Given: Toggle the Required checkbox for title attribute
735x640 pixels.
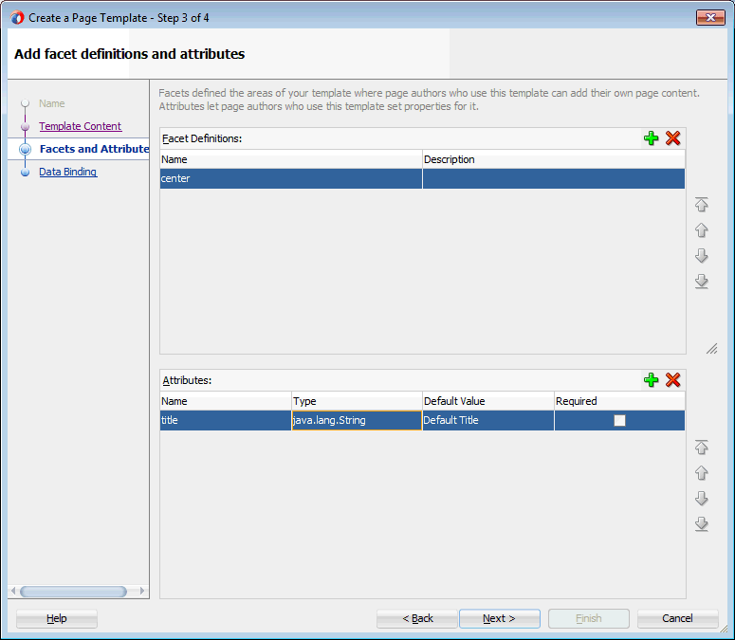Looking at the screenshot, I should point(619,420).
